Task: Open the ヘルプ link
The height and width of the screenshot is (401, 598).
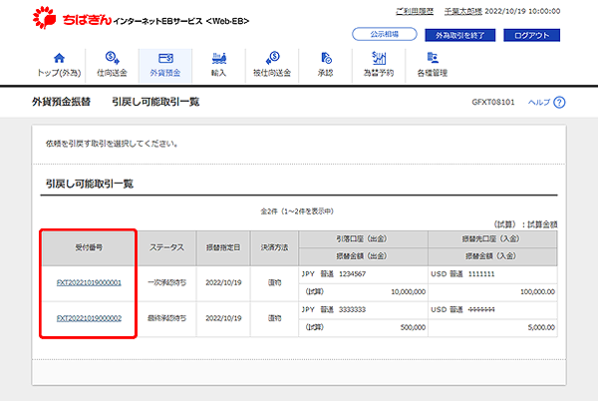Action: [x=538, y=103]
